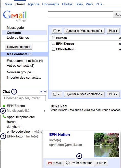Image resolution: width=121 pixels, height=168 pixels.
Task: Open top select-all checkbox dropdown
Action: [x=57, y=31]
